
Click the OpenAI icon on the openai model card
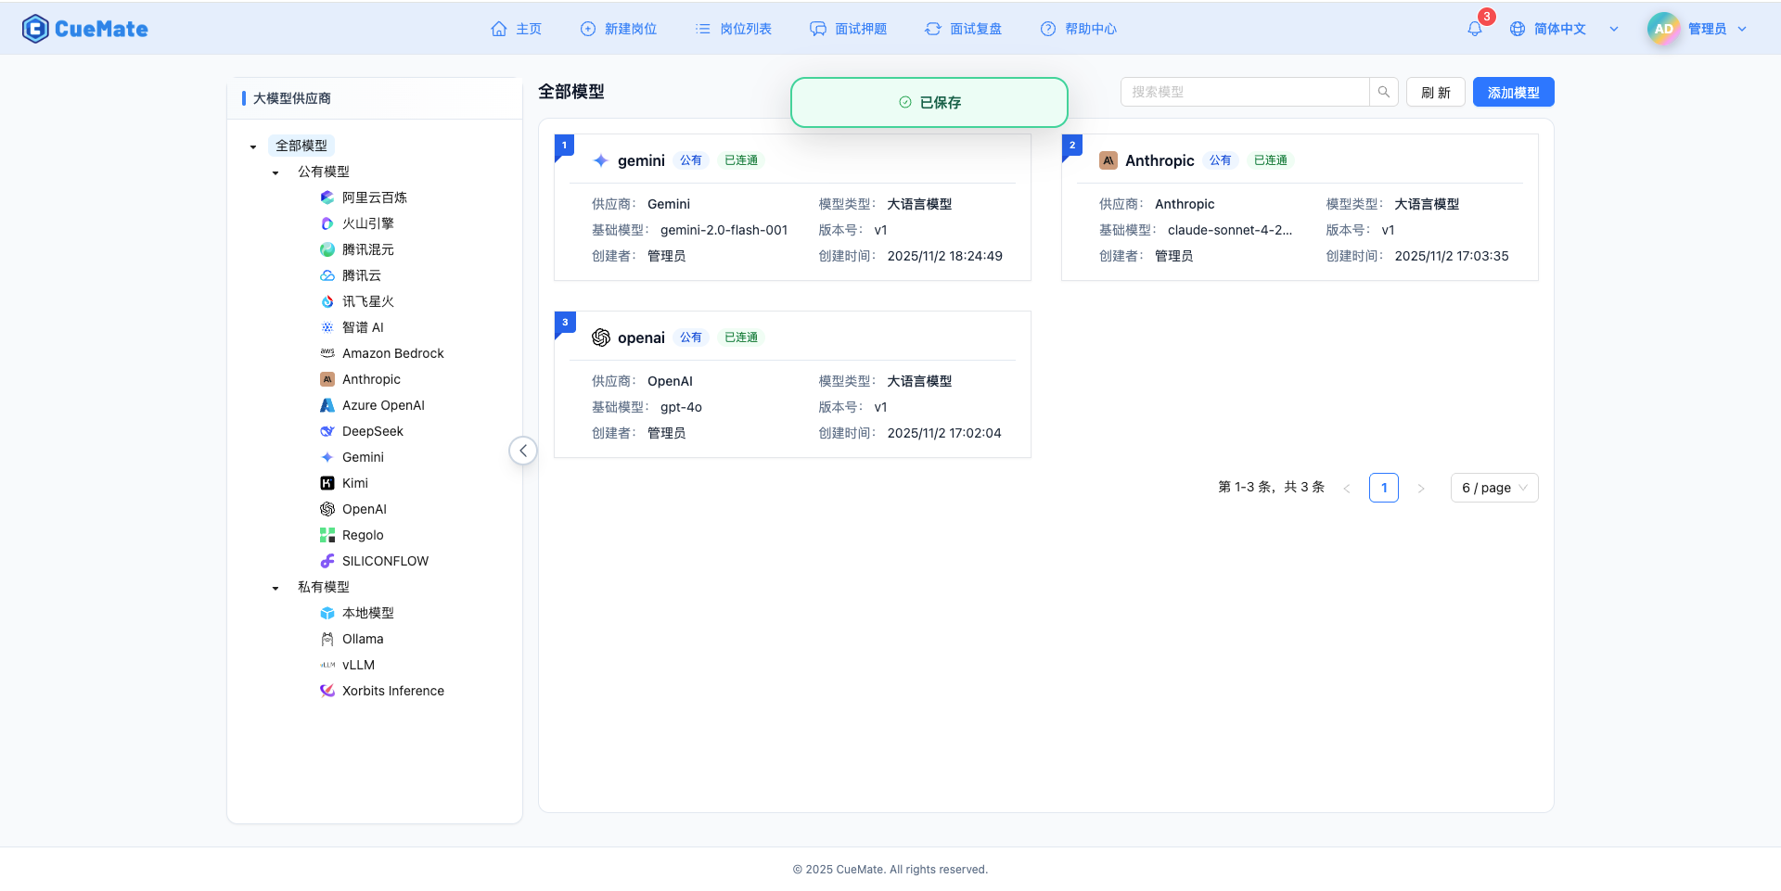coord(600,337)
